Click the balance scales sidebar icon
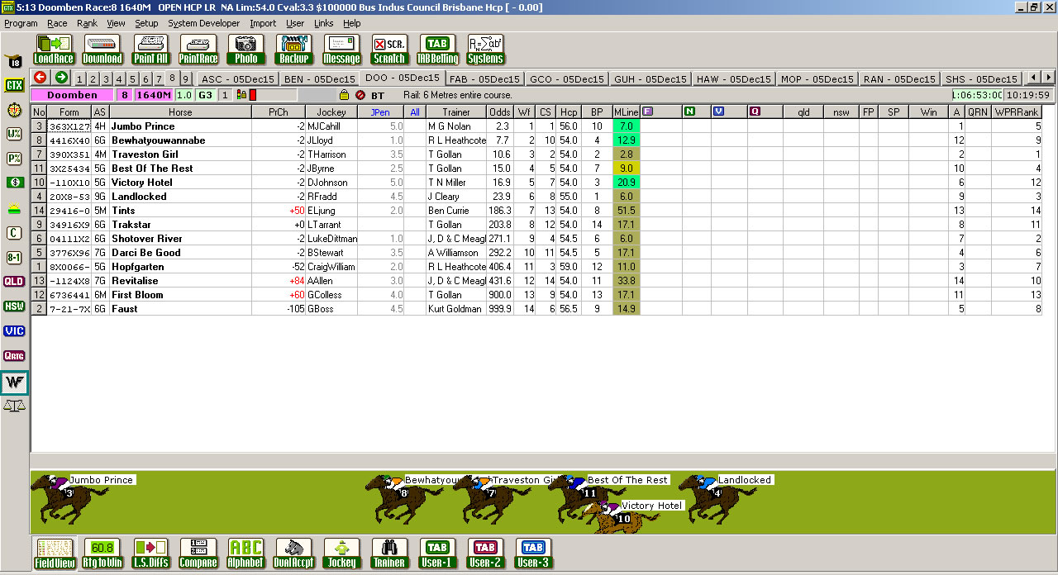The height and width of the screenshot is (575, 1058). point(14,405)
